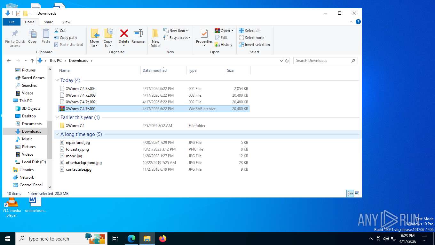Select otherbackground.jpg

point(154,163)
